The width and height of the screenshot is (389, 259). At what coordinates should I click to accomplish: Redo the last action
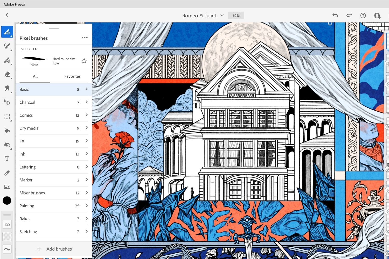tap(349, 15)
